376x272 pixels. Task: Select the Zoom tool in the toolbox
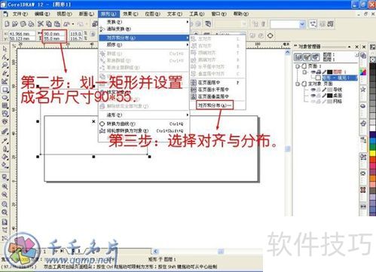tap(5, 65)
